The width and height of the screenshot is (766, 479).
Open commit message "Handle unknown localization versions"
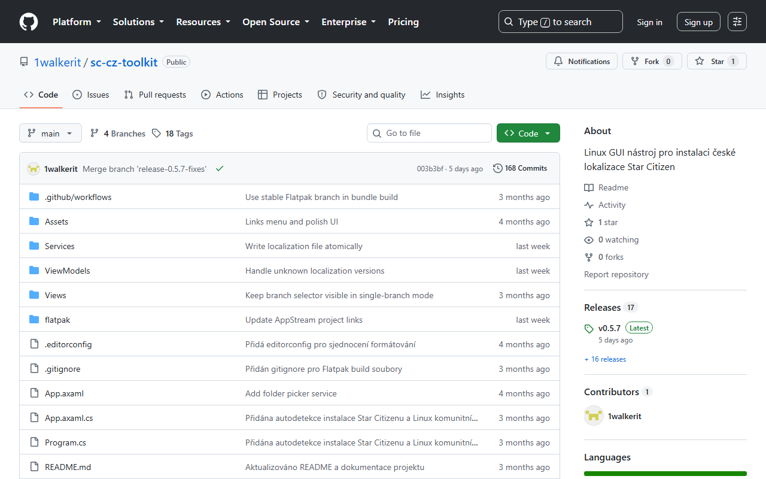315,271
